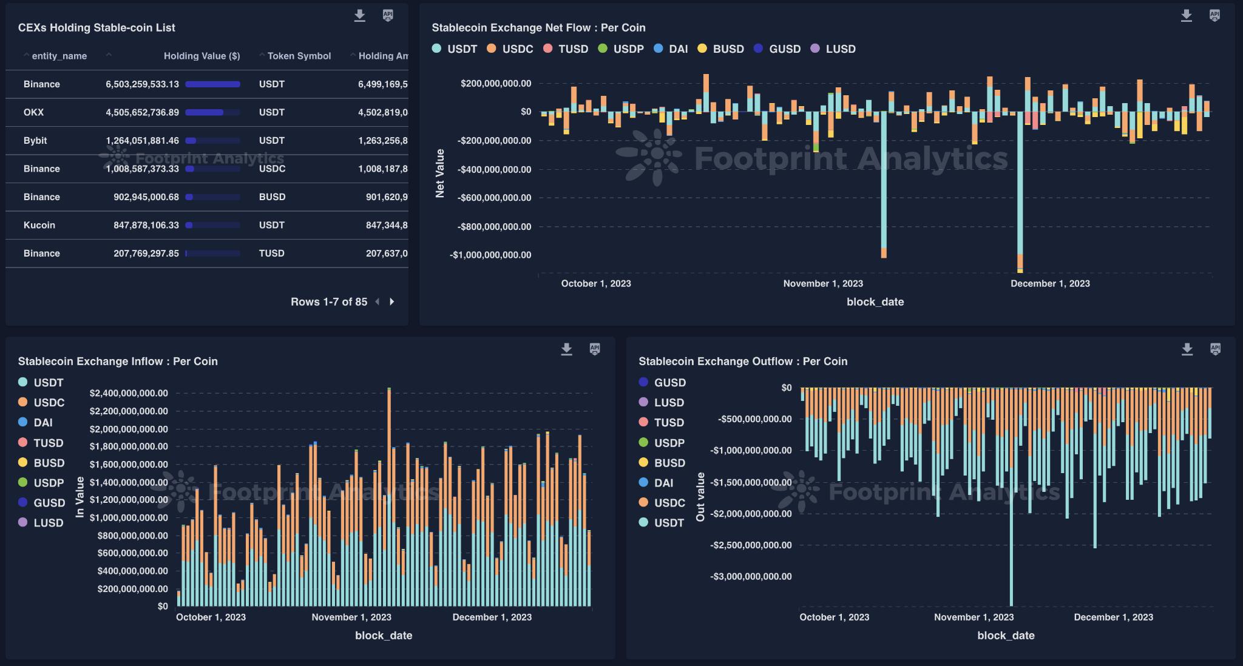This screenshot has height=666, width=1243.
Task: Click the Bybit entity name cell
Action: point(35,141)
